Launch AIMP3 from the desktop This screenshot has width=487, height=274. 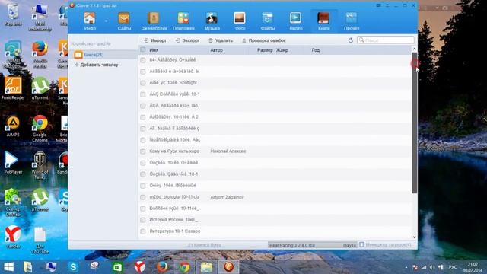click(13, 126)
